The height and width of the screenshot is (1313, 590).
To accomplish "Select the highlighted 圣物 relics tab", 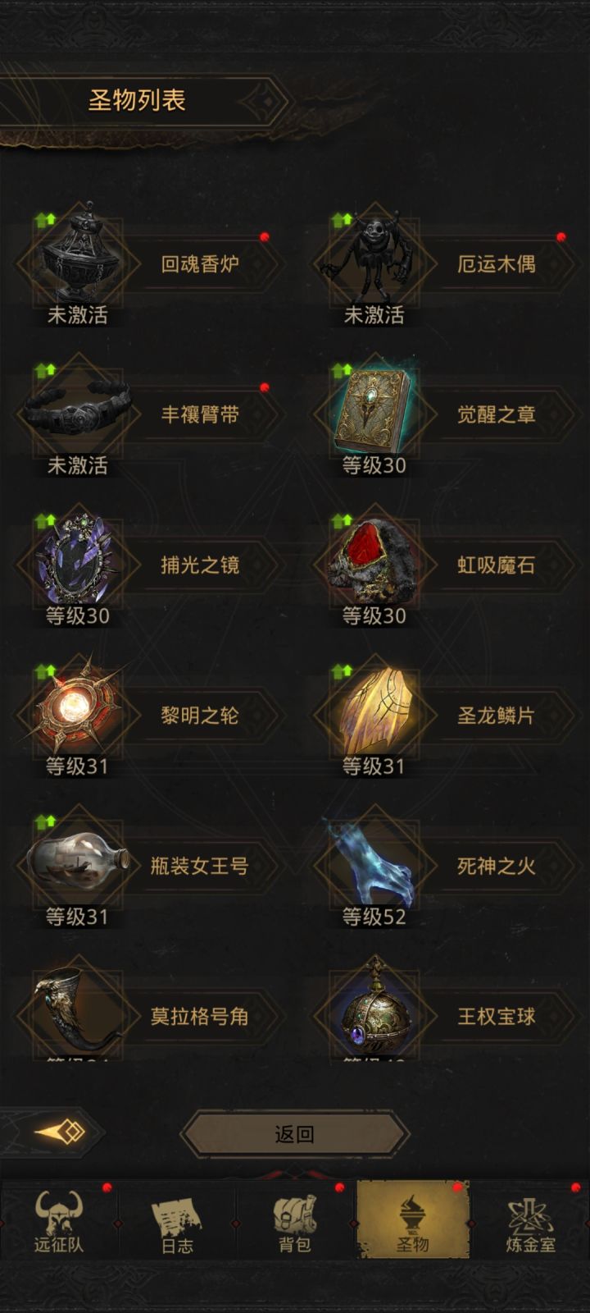I will 413,1220.
